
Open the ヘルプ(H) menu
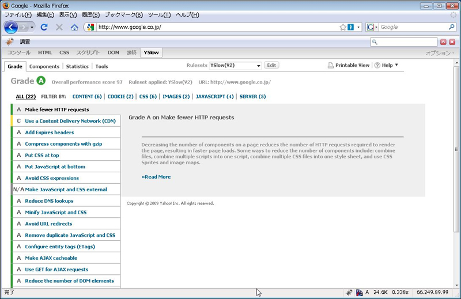tap(187, 15)
